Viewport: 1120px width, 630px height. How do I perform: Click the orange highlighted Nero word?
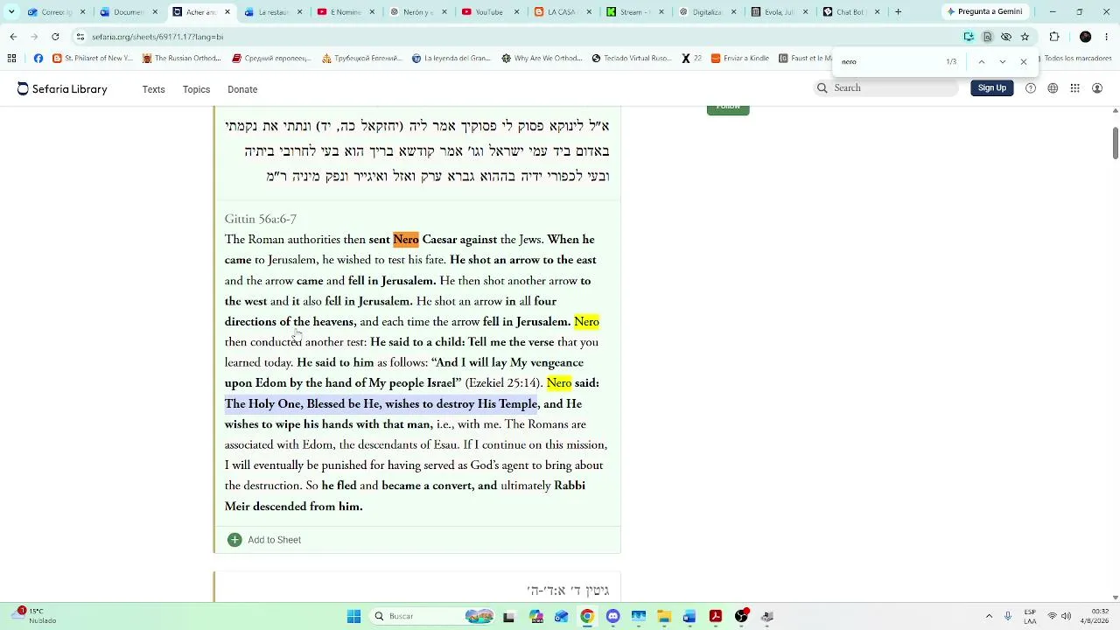pyautogui.click(x=406, y=240)
